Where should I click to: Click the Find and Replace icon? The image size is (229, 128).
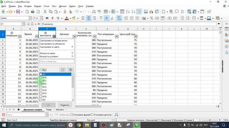click(x=94, y=12)
